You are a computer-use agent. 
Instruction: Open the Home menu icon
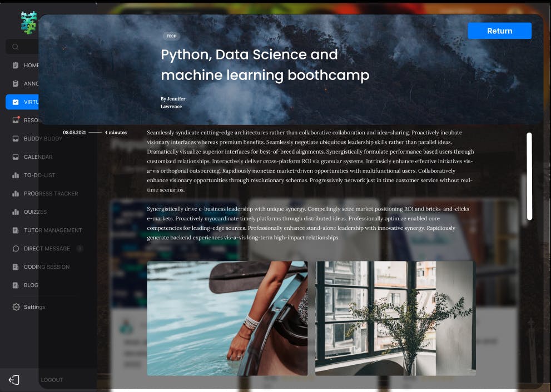(16, 66)
